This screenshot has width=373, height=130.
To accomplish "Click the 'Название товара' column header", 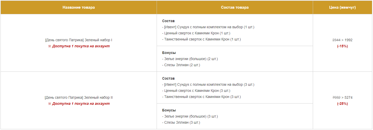I will tap(79, 7).
